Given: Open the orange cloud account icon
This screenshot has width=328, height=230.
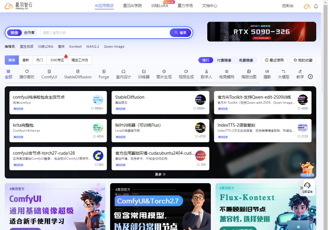Looking at the screenshot, I should pos(307,6).
